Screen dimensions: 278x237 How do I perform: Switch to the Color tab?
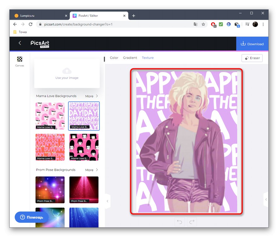point(114,58)
